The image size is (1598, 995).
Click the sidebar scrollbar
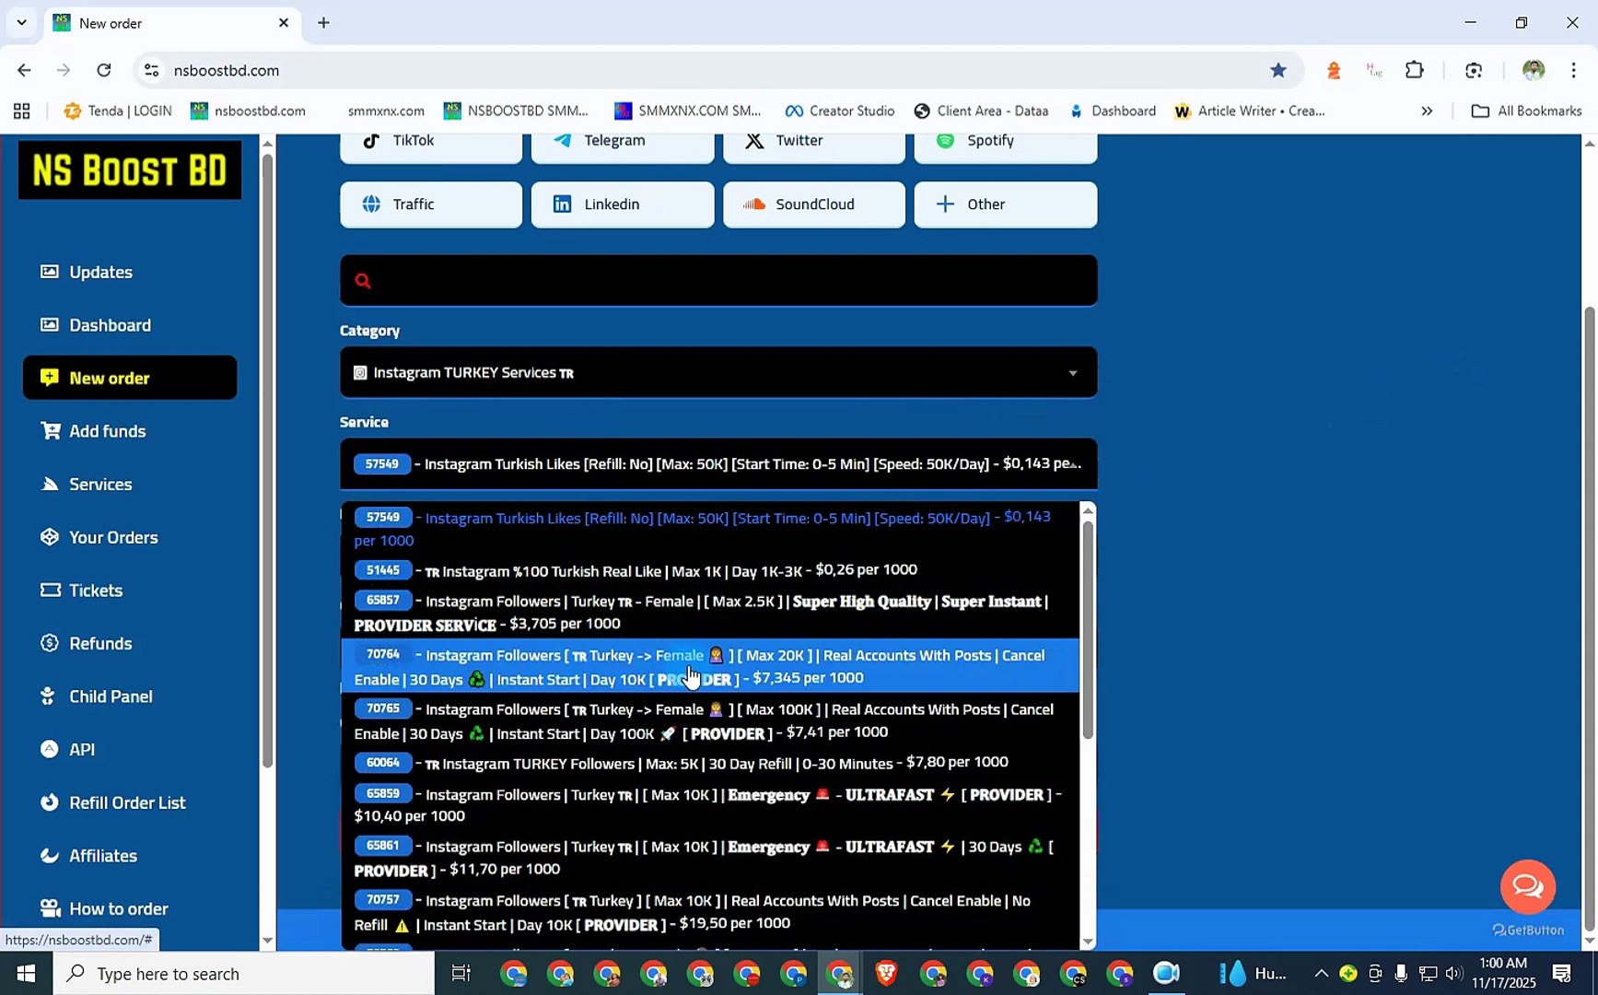267,461
